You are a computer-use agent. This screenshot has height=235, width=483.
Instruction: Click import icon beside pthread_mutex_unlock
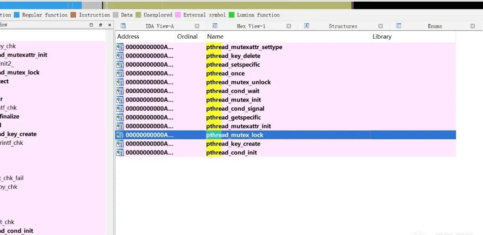click(120, 82)
